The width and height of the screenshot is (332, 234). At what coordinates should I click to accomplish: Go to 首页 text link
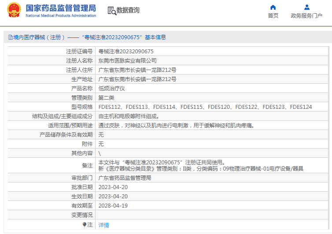pyautogui.click(x=273, y=16)
